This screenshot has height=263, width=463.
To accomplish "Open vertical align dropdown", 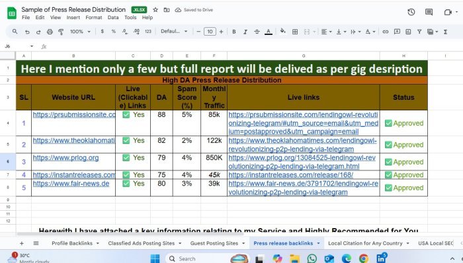I will [341, 32].
